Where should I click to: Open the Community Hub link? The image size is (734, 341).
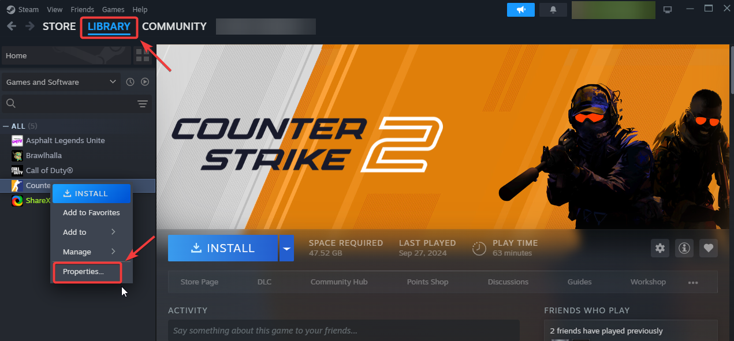(339, 282)
